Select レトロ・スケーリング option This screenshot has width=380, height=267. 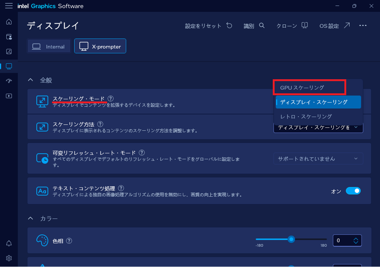[x=318, y=116]
